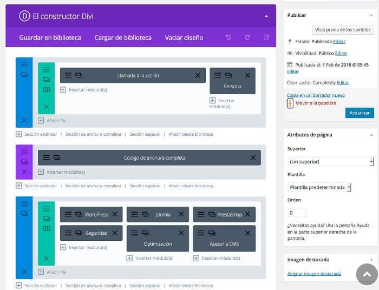Choose Vaciar diseño option
Image resolution: width=379 pixels, height=290 pixels.
[184, 38]
